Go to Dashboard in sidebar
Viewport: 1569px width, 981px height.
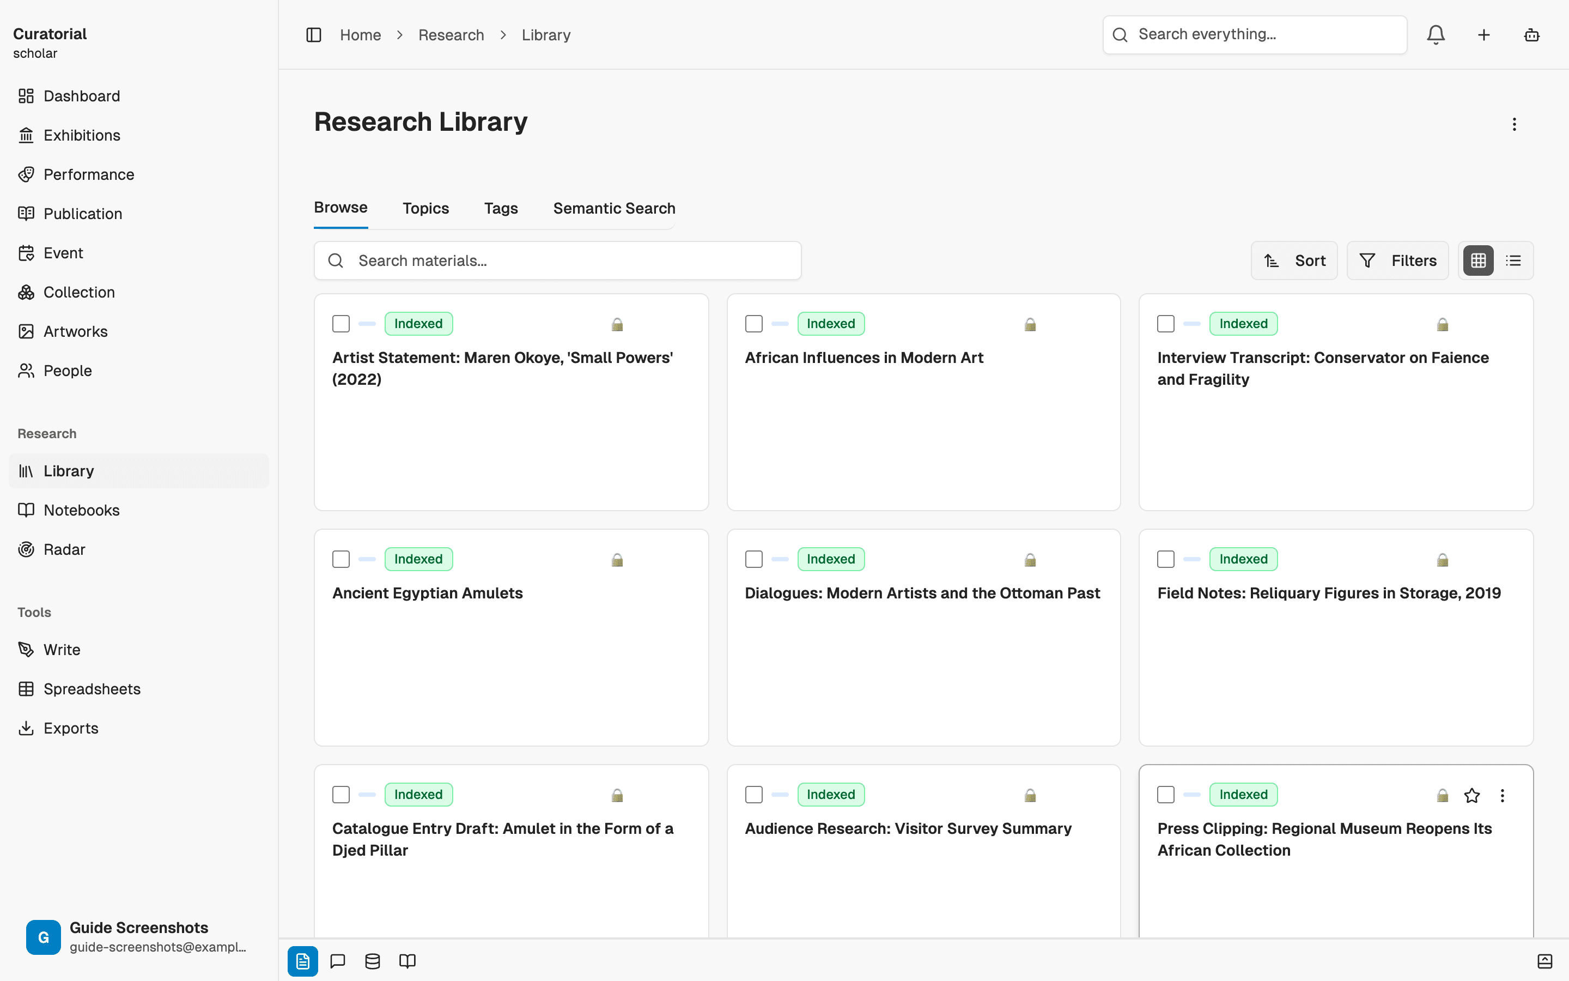click(139, 96)
